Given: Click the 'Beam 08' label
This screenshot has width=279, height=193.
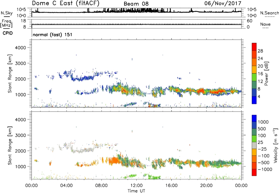Looking at the screenshot, I should pyautogui.click(x=136, y=4).
